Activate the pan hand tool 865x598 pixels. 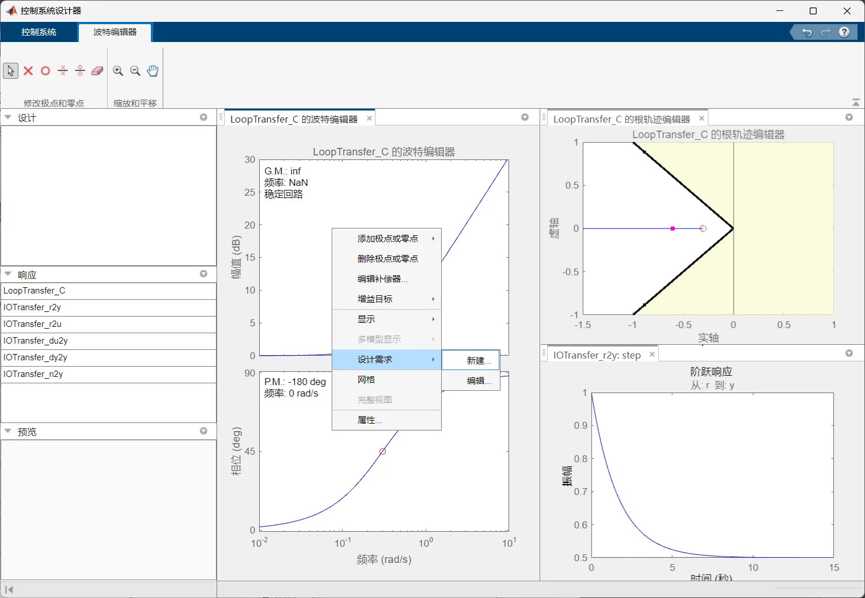pos(153,71)
